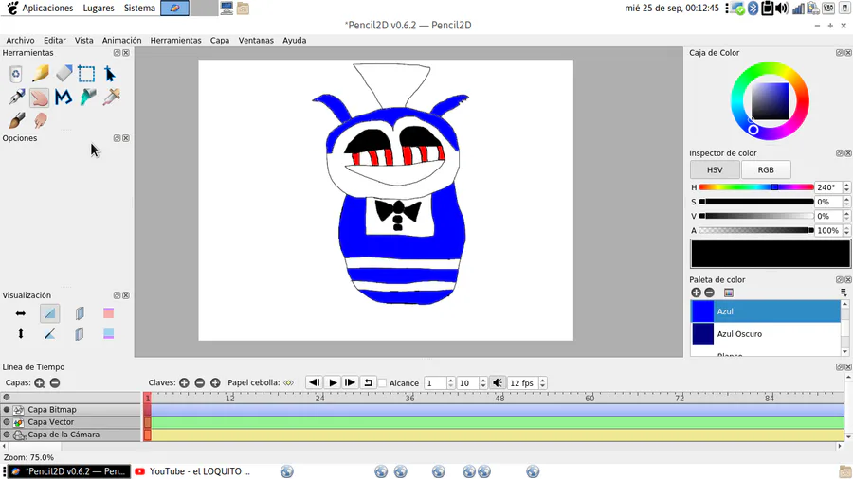Pick the Polyline tool
This screenshot has height=479, width=853.
point(64,98)
